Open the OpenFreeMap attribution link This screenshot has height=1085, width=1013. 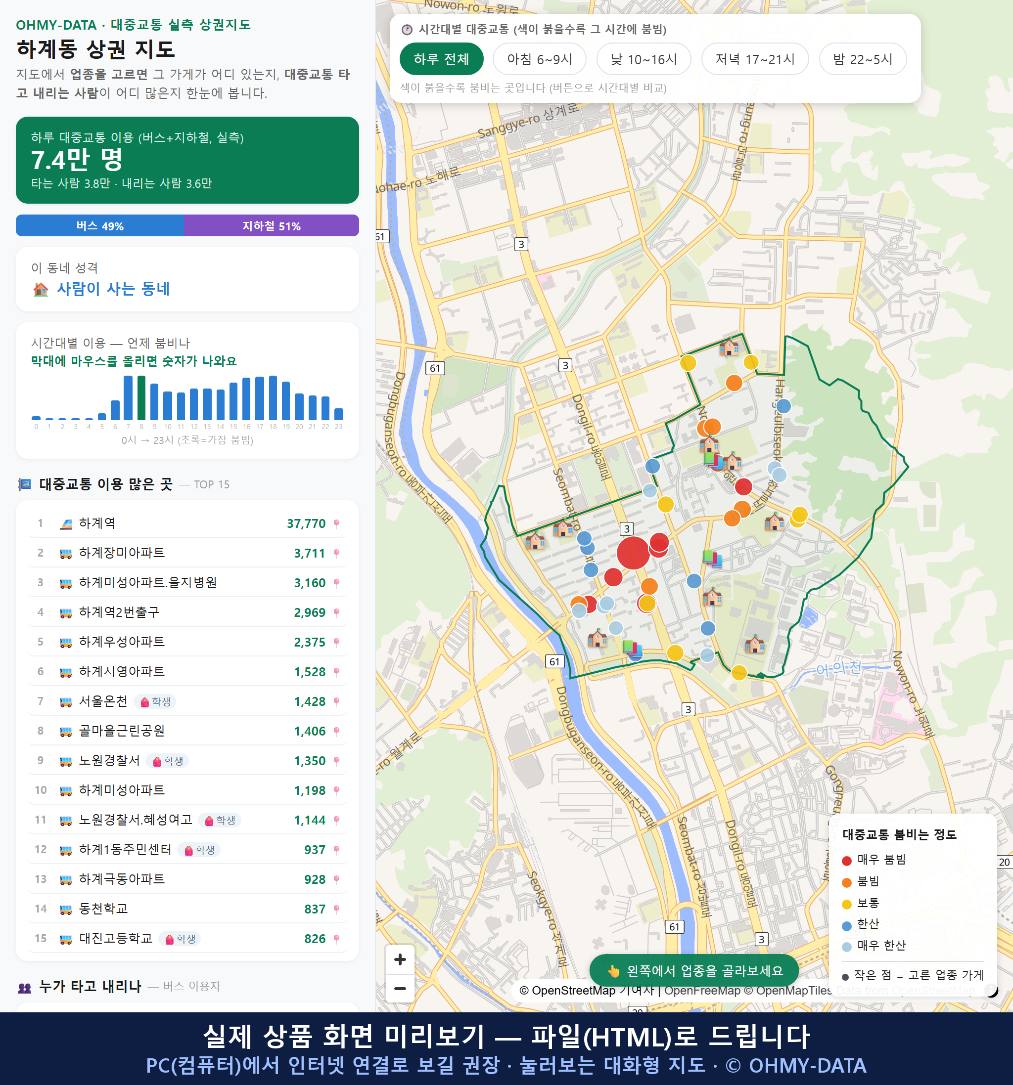pyautogui.click(x=702, y=990)
